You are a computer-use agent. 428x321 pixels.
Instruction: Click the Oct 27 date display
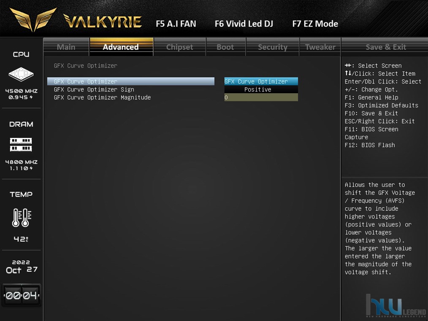(22, 270)
